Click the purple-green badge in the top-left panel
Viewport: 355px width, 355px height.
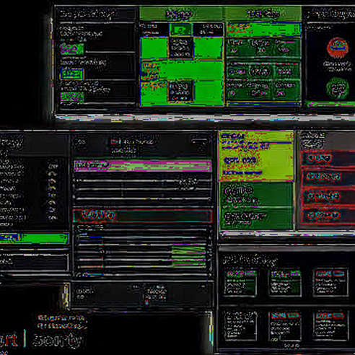click(x=71, y=49)
